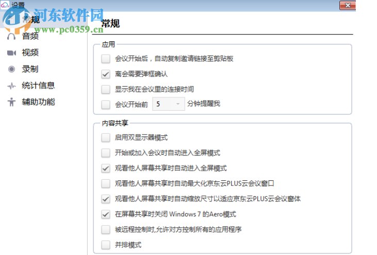
Task: Uncheck 离会需要弹框确认 checkbox
Action: point(106,74)
